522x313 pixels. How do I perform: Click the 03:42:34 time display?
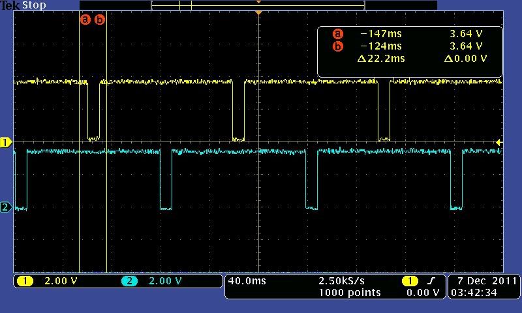484,293
